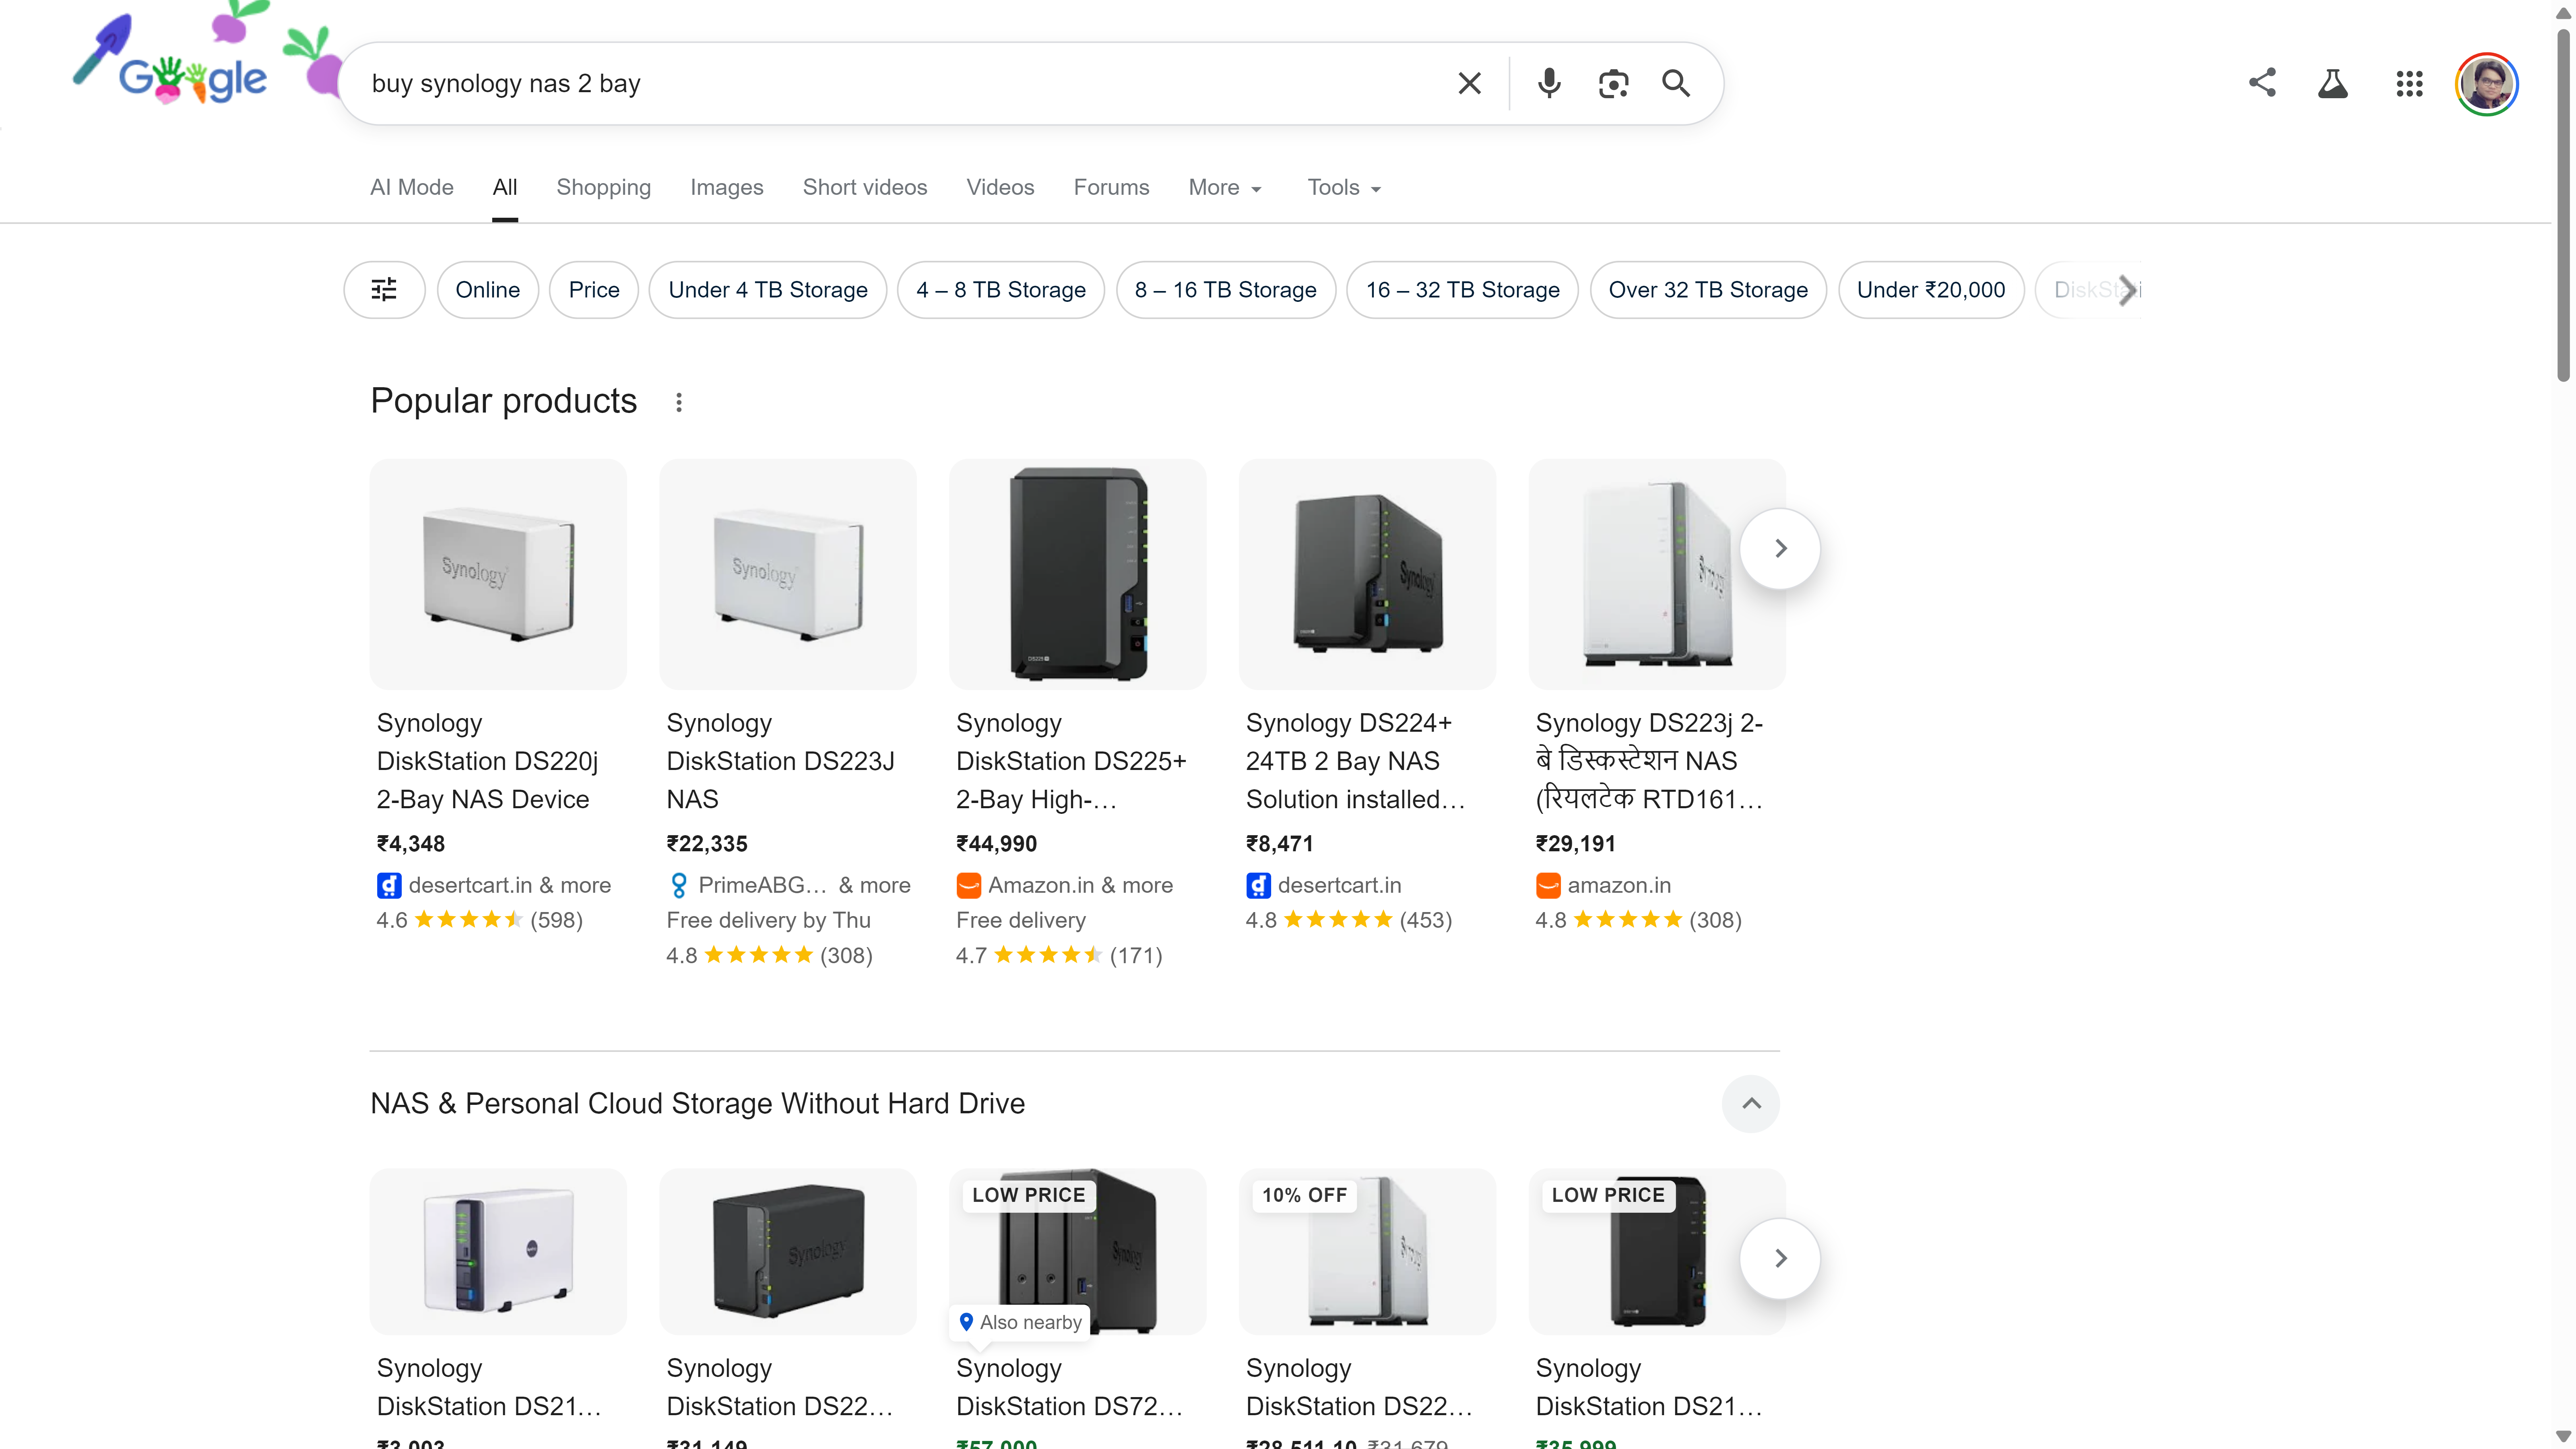The image size is (2576, 1449).
Task: Toggle the Online filter chip
Action: pyautogui.click(x=488, y=290)
